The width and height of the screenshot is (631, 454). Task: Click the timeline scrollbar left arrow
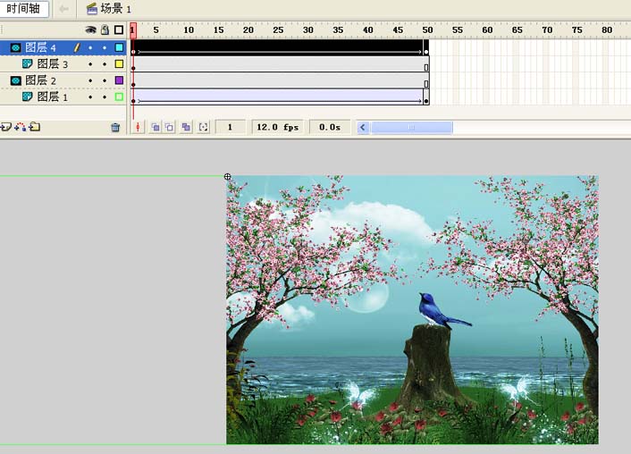point(363,128)
